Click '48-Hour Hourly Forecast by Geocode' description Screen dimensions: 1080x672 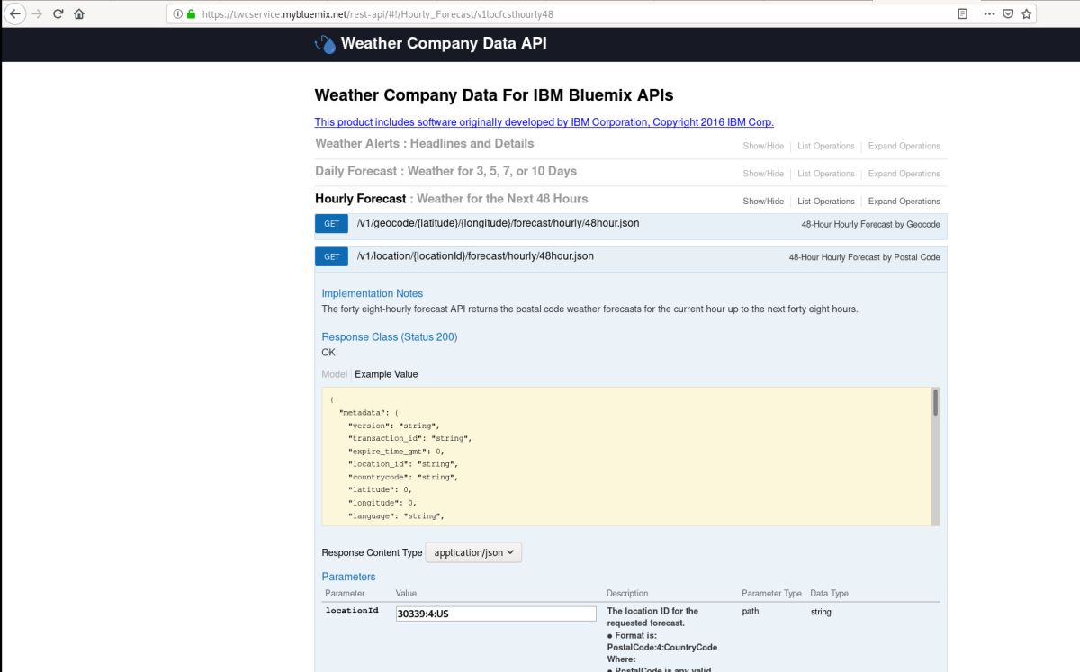[870, 225]
